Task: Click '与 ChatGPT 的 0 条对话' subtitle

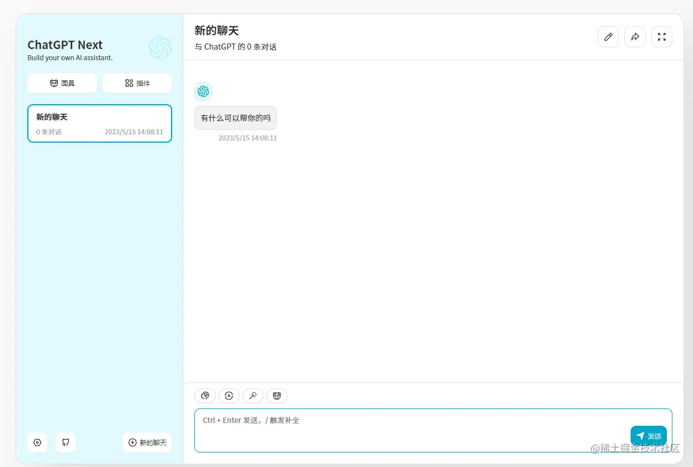Action: click(x=236, y=47)
